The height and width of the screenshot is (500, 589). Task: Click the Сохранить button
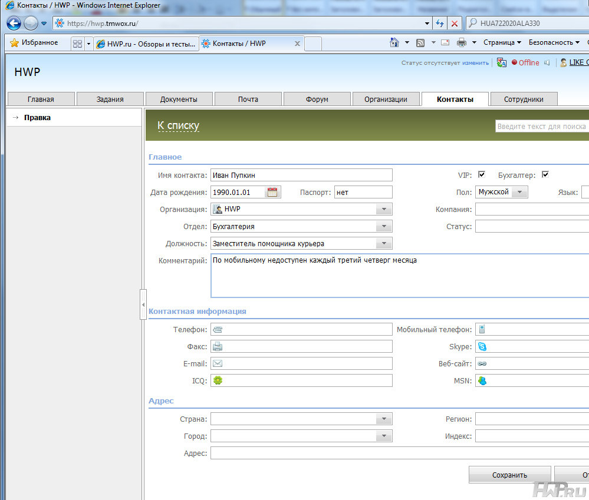tap(509, 475)
